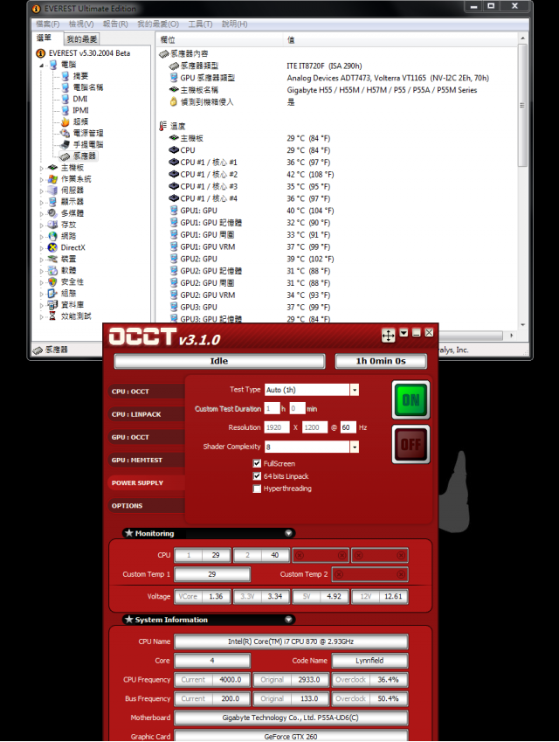The image size is (559, 742).
Task: Switch to the favorites tab in left pane
Action: (82, 39)
